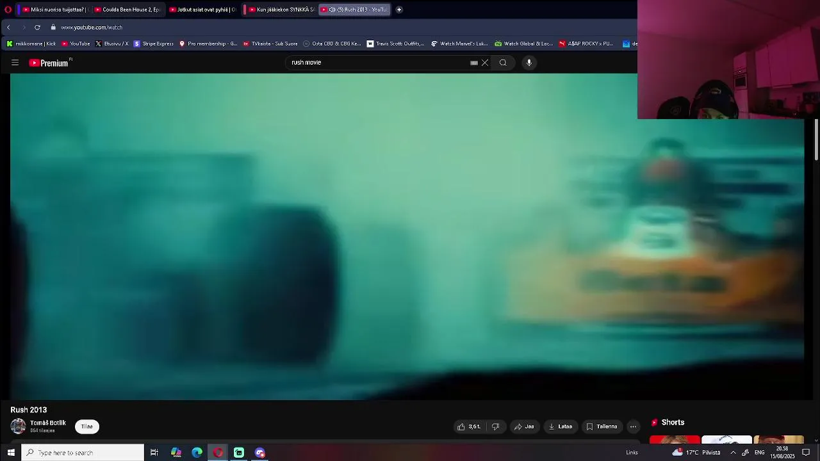The height and width of the screenshot is (461, 820).
Task: Open more actions three-dot menu
Action: click(633, 426)
